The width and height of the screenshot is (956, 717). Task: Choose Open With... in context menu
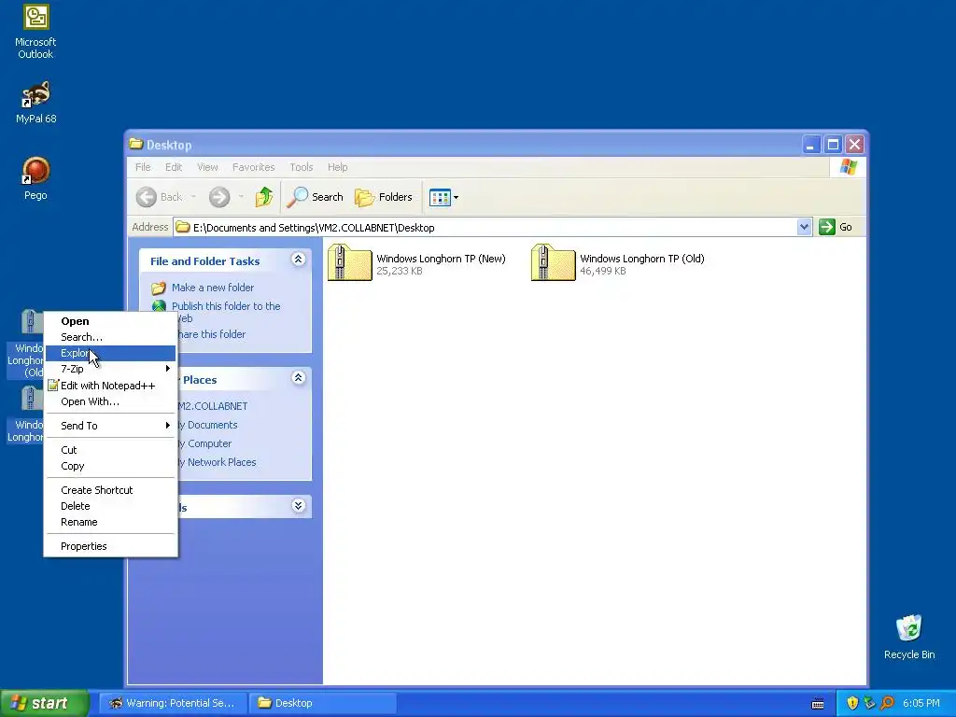(110, 401)
